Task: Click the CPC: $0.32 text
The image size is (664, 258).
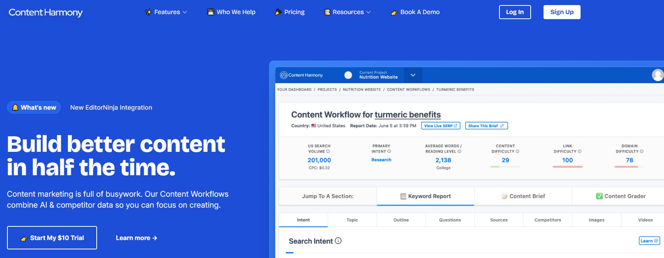Action: point(319,168)
